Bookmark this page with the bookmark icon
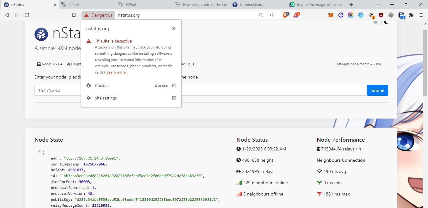 pyautogui.click(x=74, y=15)
